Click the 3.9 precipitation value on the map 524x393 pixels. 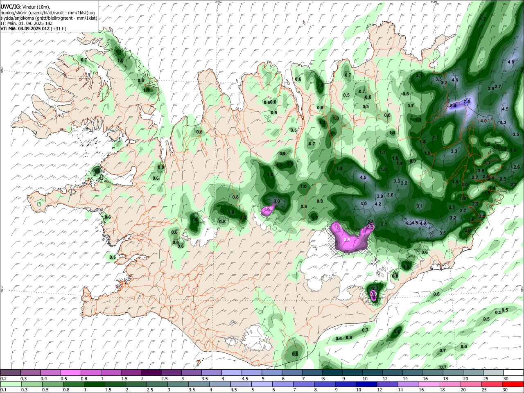pos(380,196)
